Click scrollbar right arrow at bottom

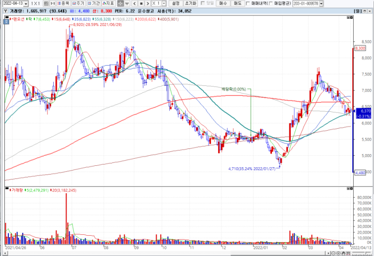329,254
